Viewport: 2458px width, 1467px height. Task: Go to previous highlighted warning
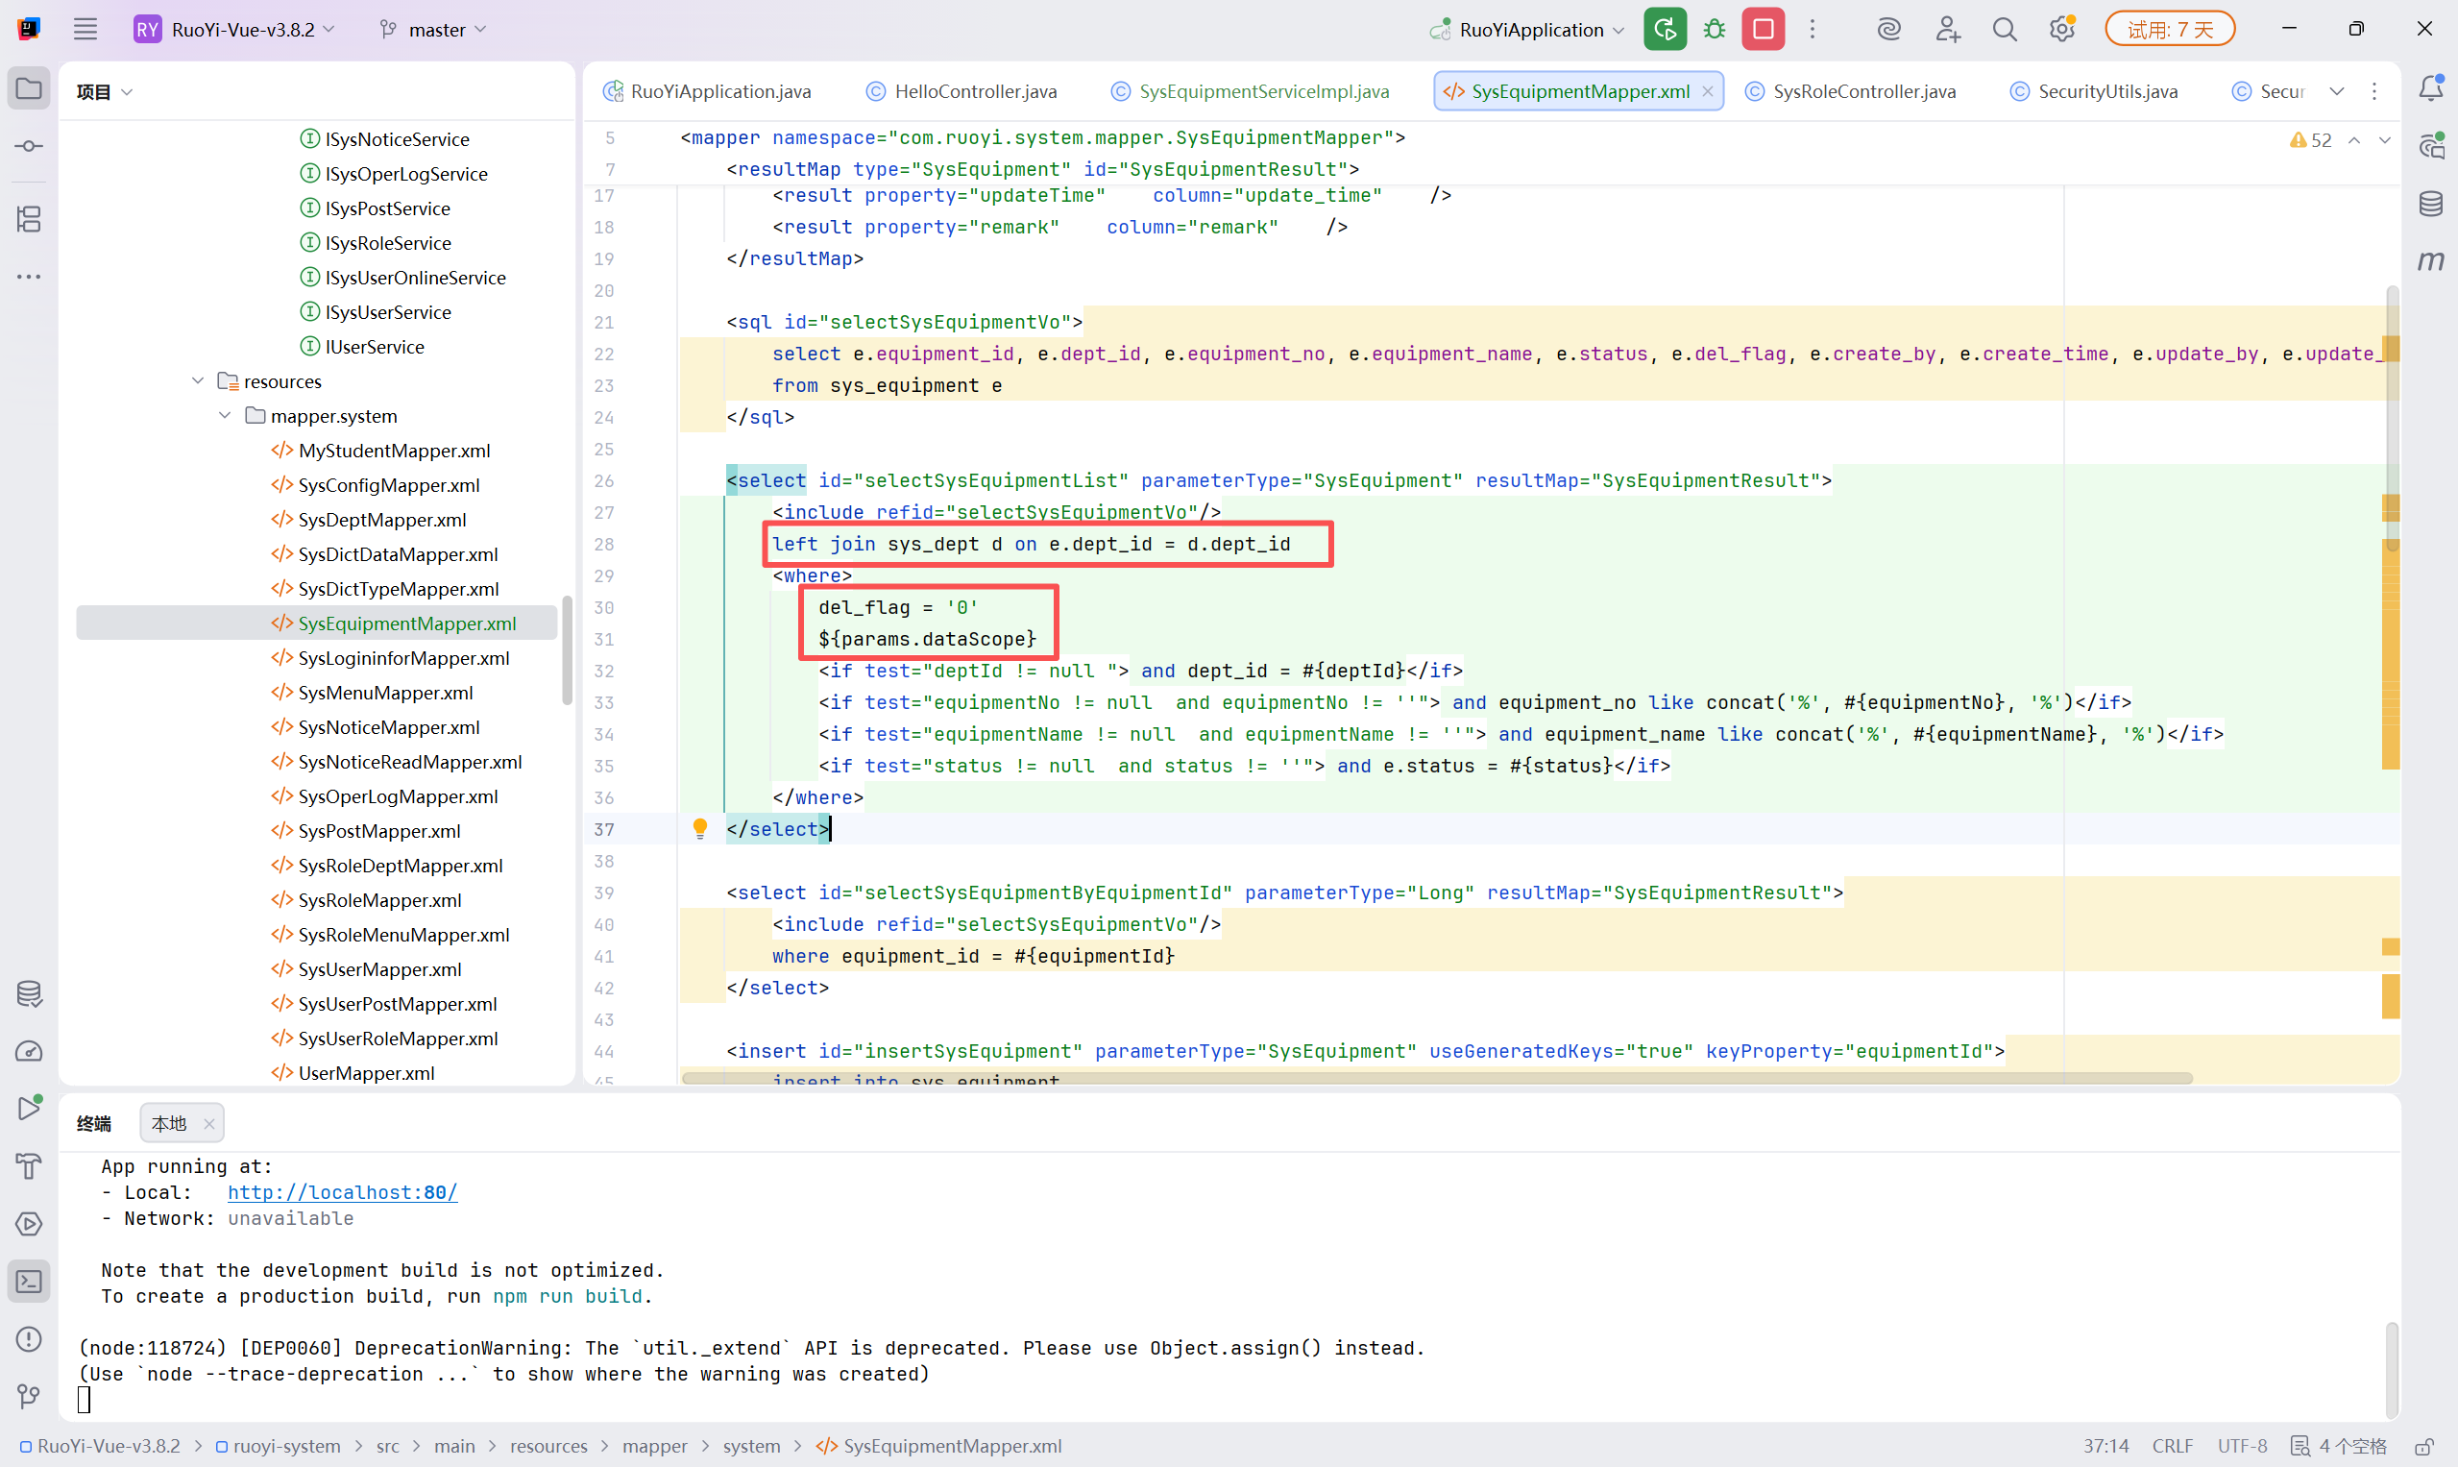point(2355,140)
